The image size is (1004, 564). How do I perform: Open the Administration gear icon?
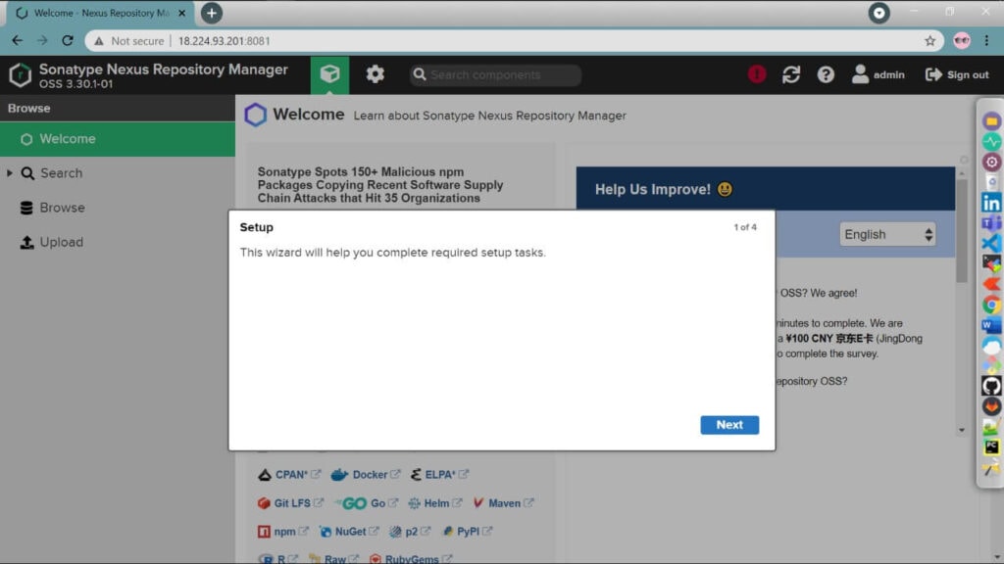376,74
